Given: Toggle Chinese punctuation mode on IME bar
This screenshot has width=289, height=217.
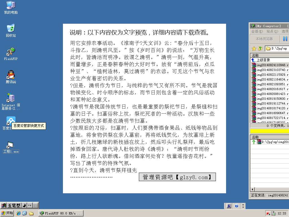Looking at the screenshot, I should point(30,205).
